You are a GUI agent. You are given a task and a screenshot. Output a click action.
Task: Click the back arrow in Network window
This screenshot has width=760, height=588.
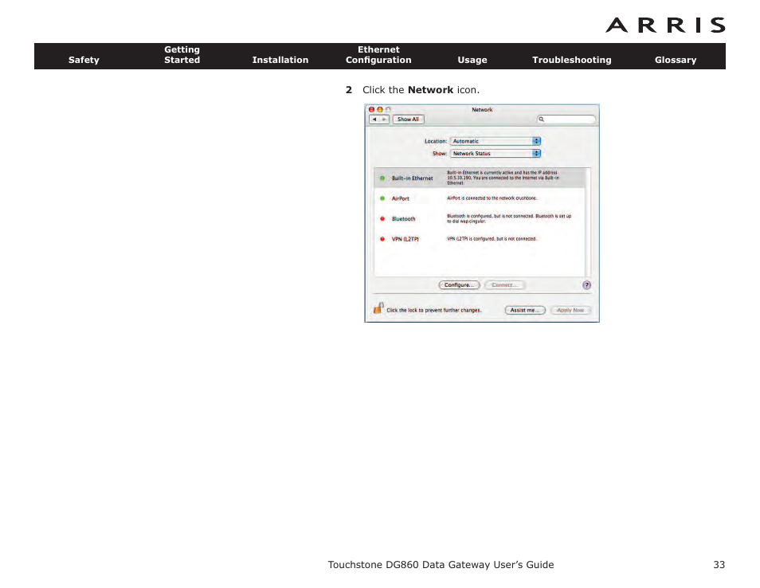374,120
